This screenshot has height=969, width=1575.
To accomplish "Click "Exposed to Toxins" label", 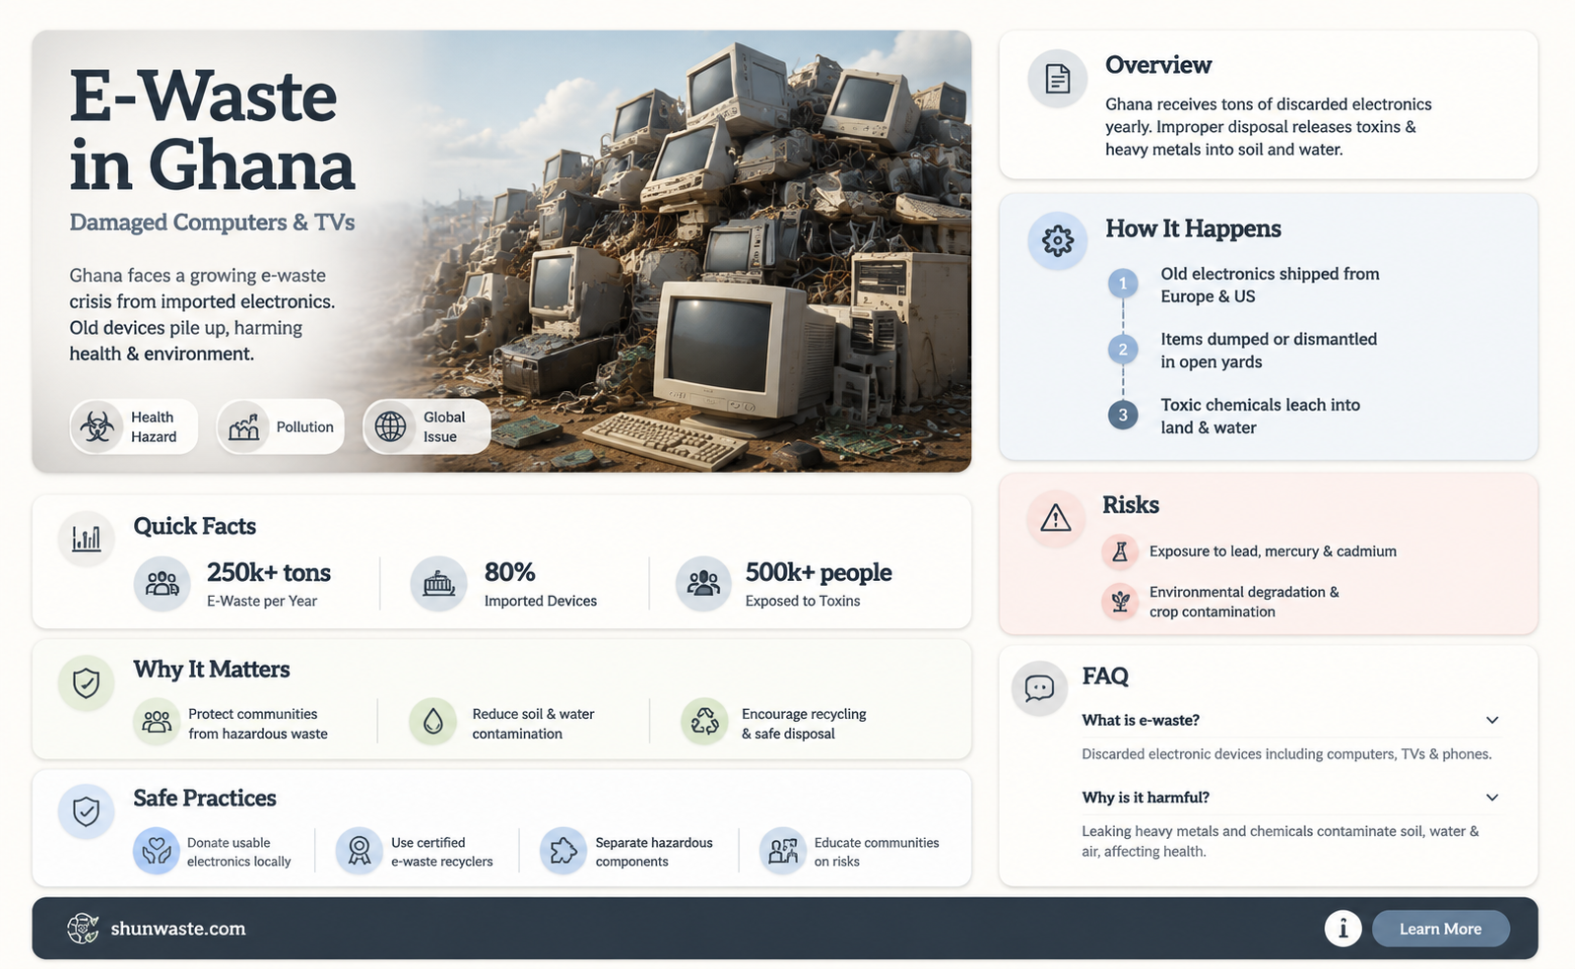I will point(802,601).
